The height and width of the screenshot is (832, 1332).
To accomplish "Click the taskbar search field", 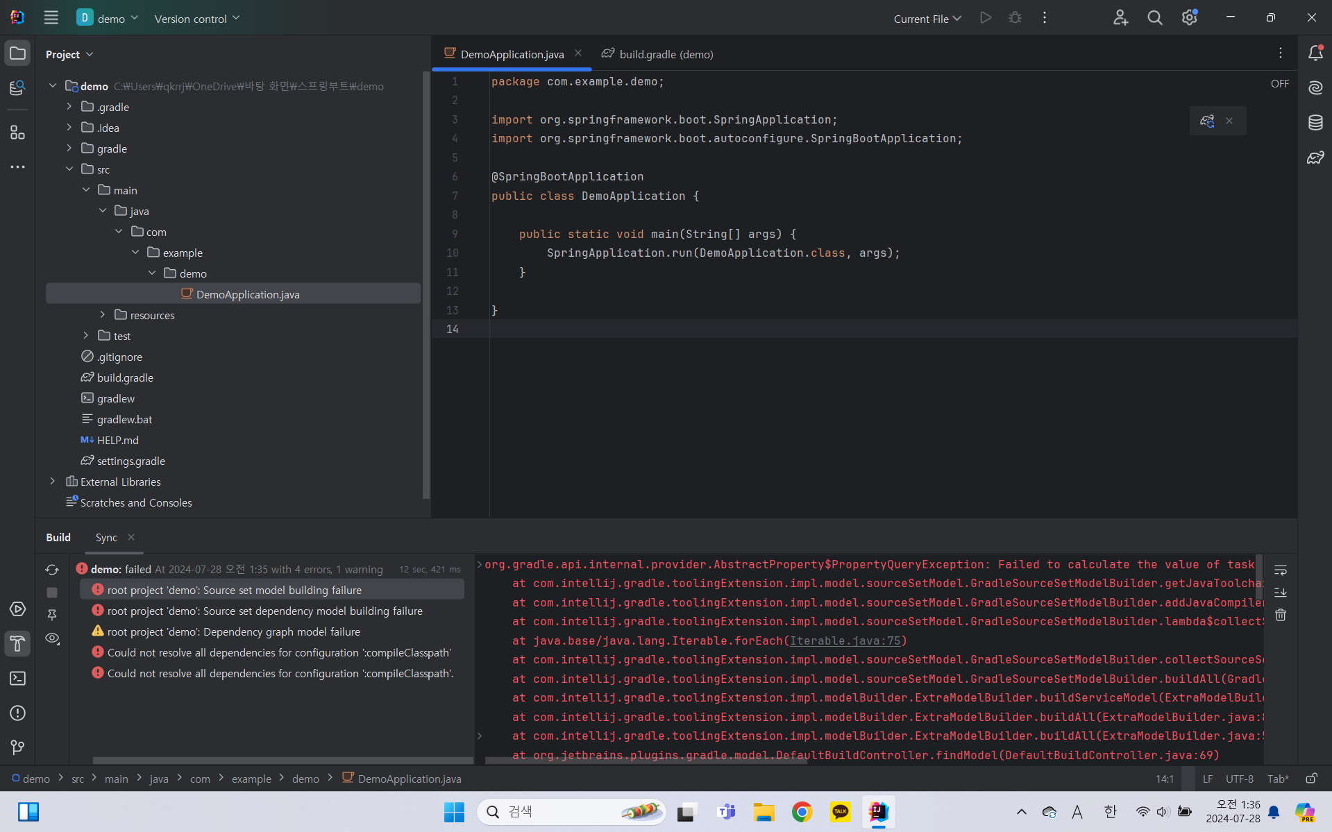I will 571,811.
